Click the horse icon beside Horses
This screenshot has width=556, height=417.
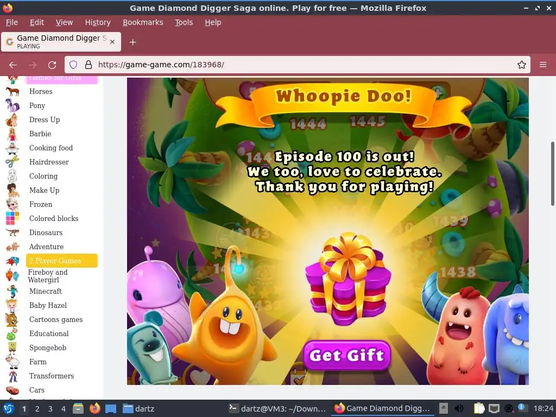click(x=12, y=91)
